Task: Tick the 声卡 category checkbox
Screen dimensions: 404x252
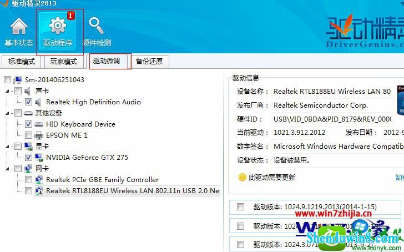Action: click(x=18, y=91)
